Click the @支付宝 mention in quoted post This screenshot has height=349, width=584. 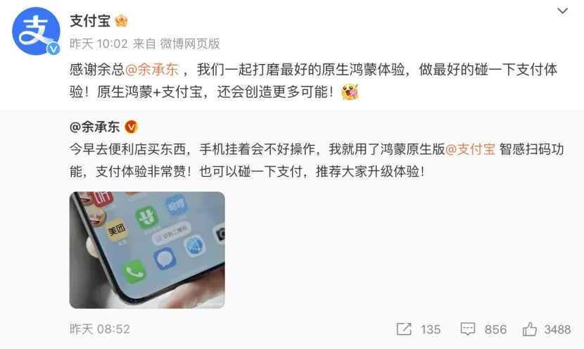[x=471, y=149]
